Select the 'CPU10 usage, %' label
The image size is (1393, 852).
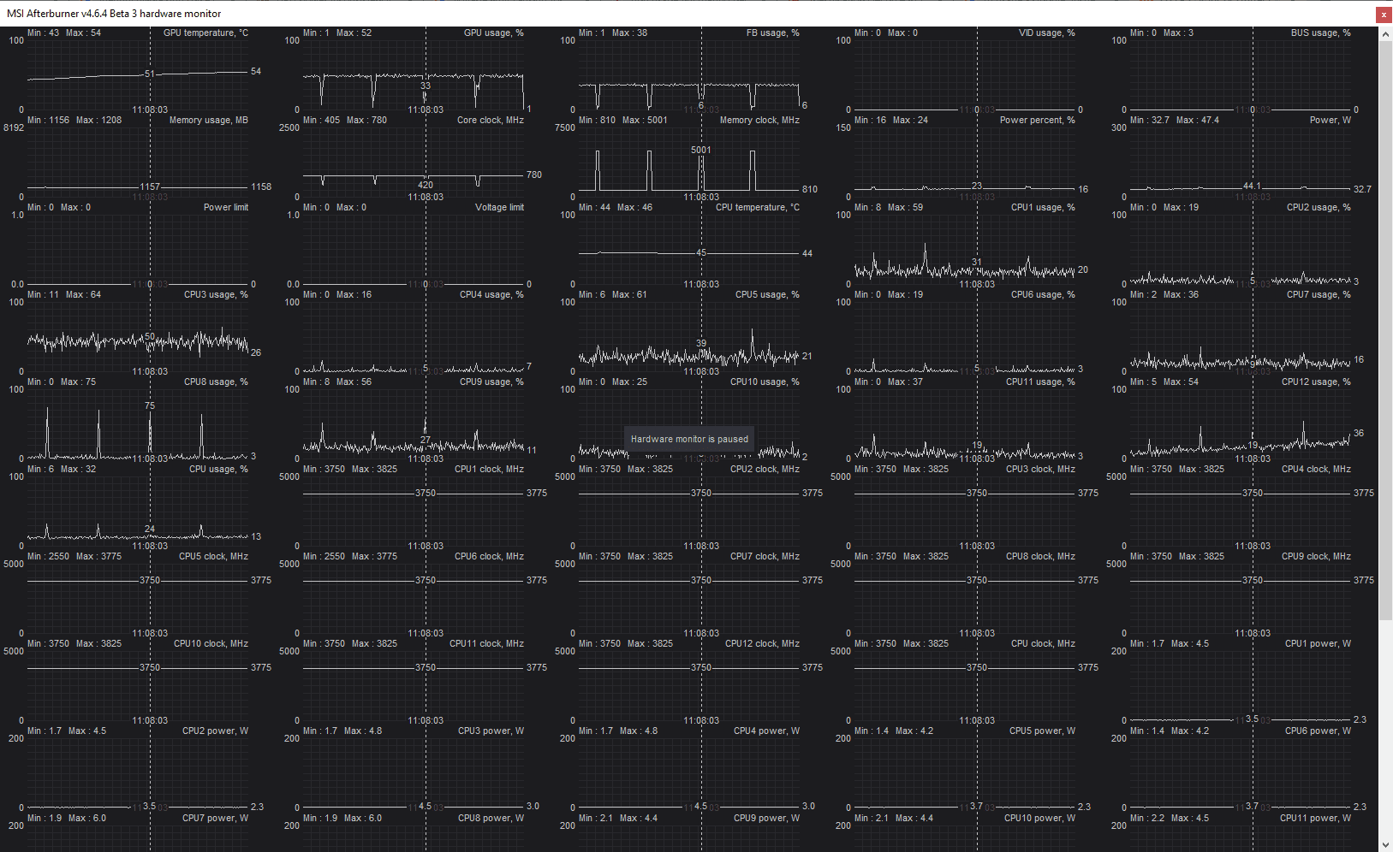click(765, 382)
